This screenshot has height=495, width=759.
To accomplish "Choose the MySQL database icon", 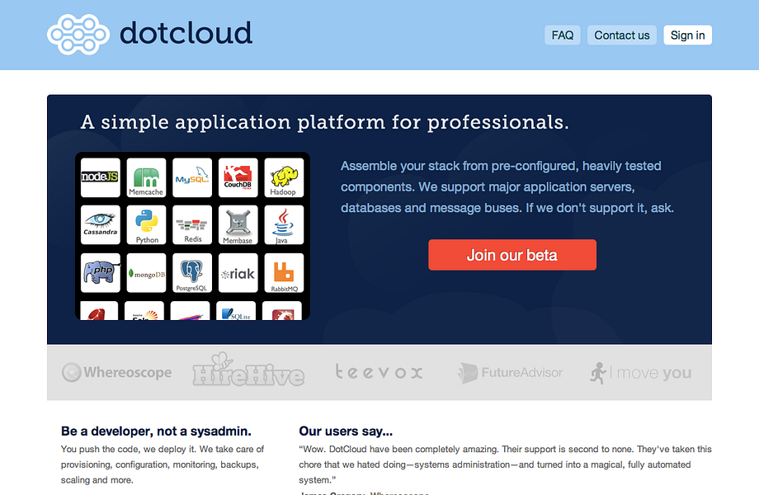I will pos(191,177).
